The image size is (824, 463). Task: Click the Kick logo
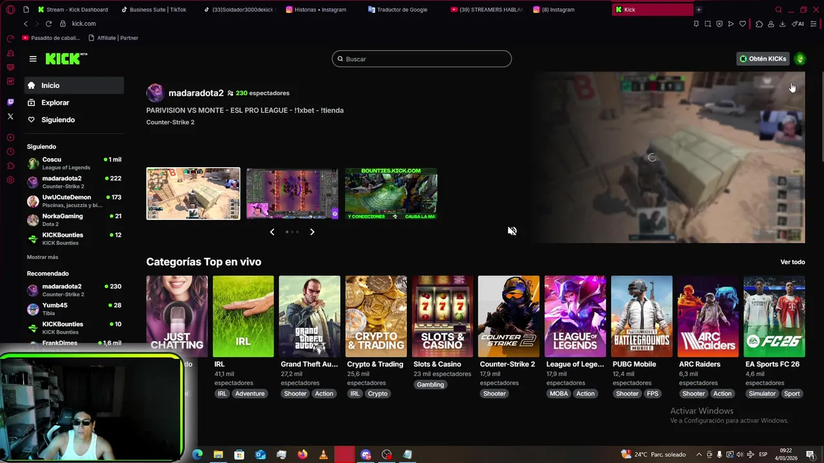[x=66, y=59]
